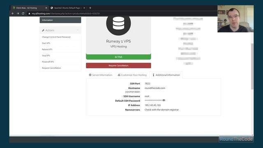Open the Customize Your Hosting tab
This screenshot has height=148, width=263.
[132, 75]
